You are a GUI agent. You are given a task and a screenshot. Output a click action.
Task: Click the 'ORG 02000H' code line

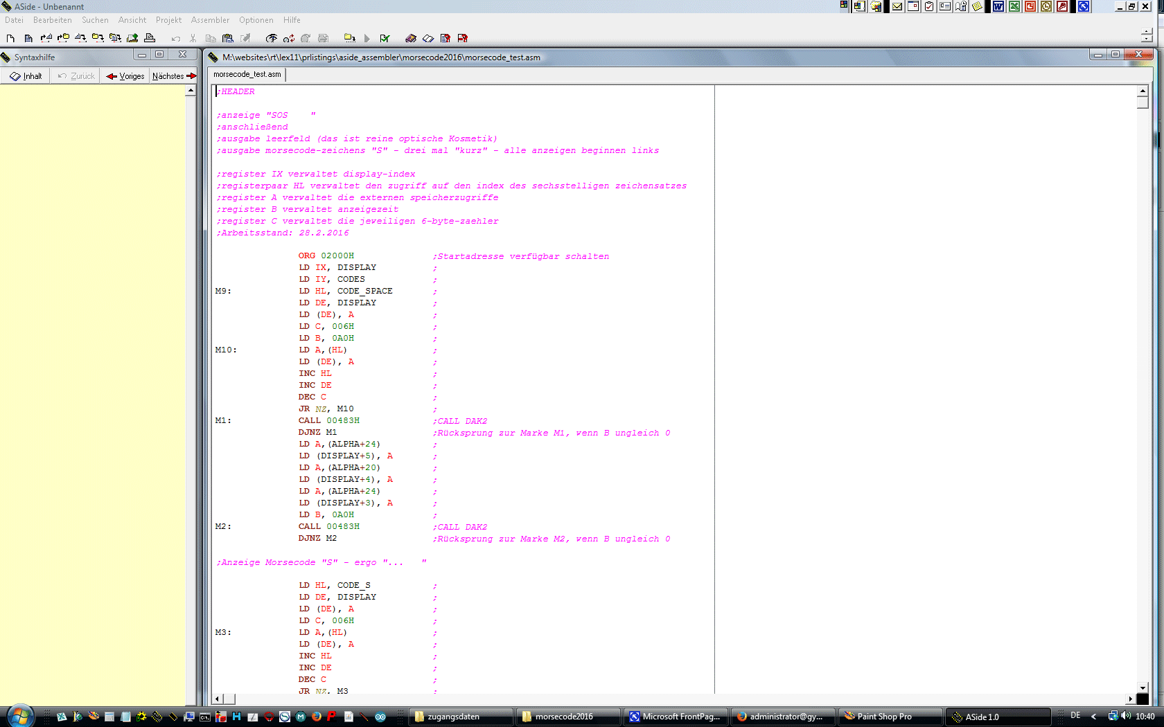pos(326,255)
